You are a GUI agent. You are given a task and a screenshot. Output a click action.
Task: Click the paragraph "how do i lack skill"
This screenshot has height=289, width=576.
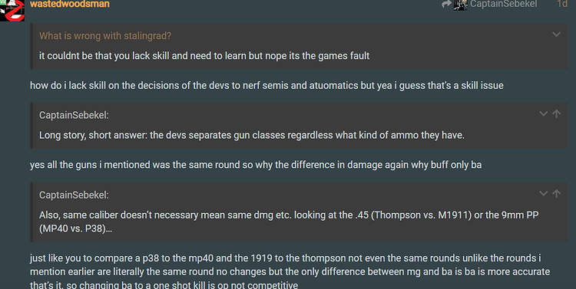tap(266, 86)
